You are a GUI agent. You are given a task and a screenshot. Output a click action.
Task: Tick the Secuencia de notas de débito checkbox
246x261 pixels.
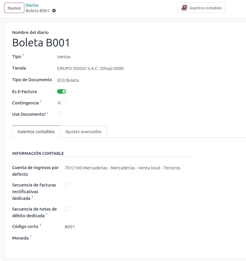67,209
